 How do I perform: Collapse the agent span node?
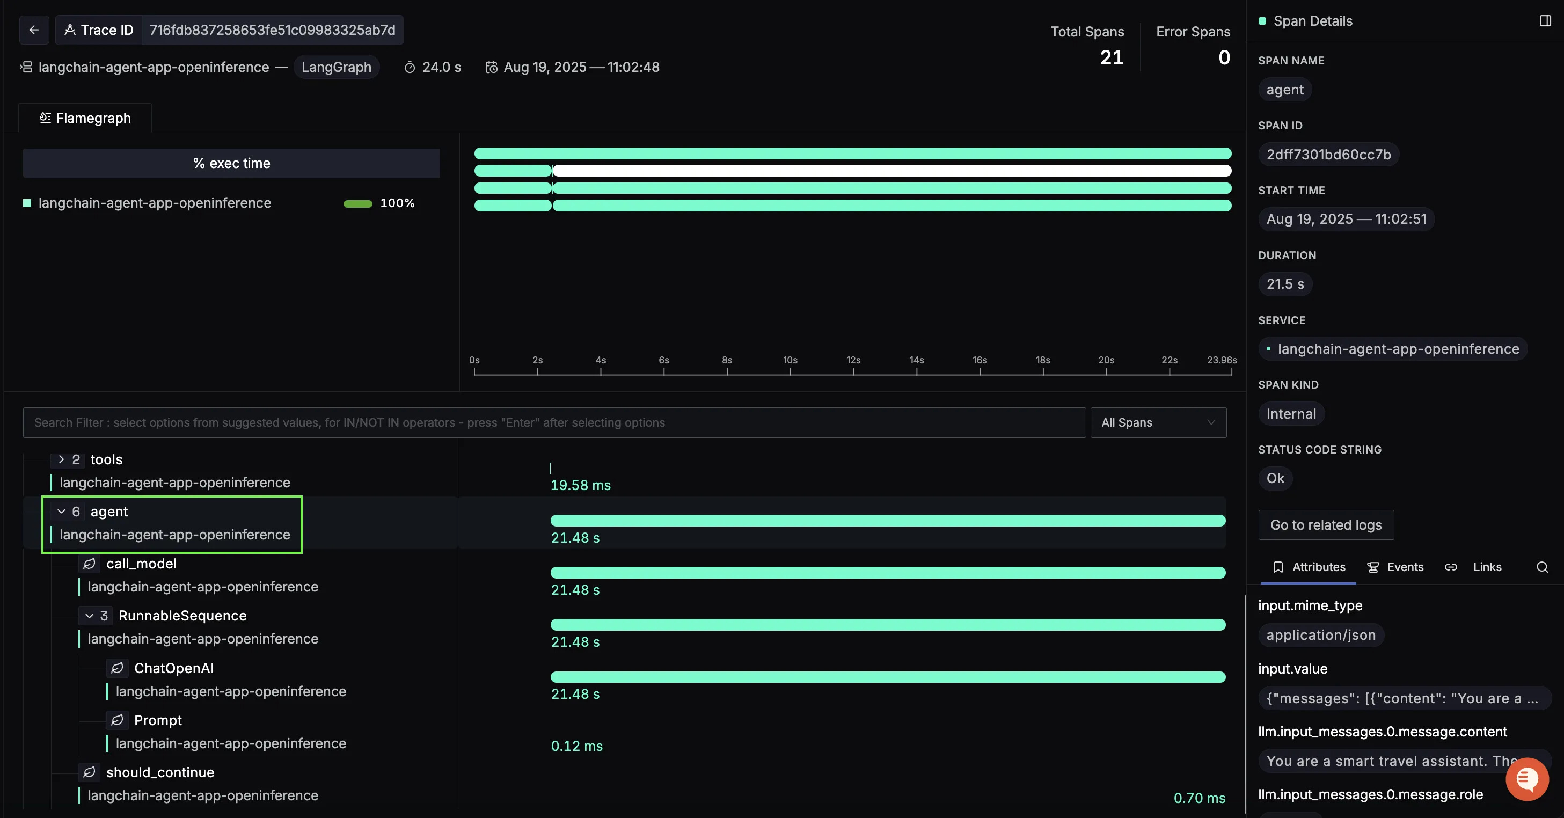click(x=61, y=512)
